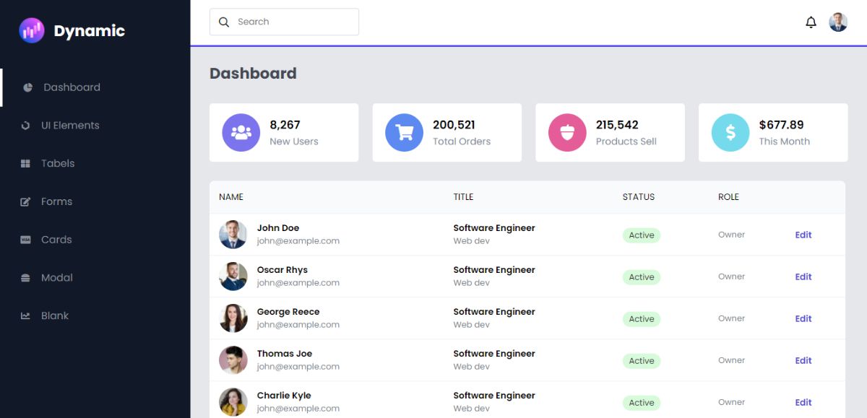The width and height of the screenshot is (867, 418).
Task: Click Active badge in Charlie Kyle row
Action: click(642, 403)
